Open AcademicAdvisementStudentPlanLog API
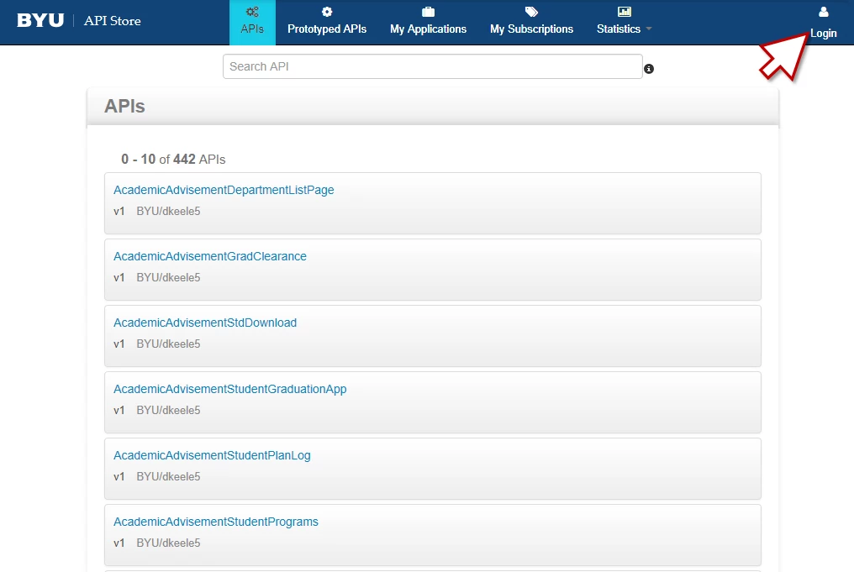Screen dimensions: 854x572 point(212,455)
